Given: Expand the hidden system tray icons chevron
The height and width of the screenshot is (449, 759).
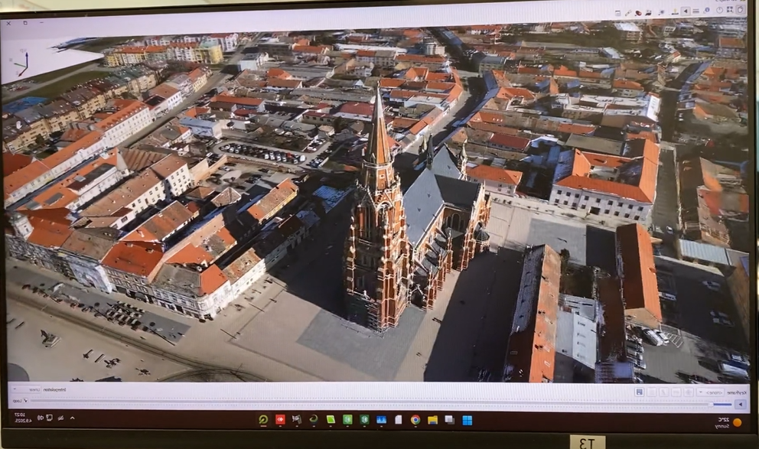Looking at the screenshot, I should pyautogui.click(x=73, y=418).
